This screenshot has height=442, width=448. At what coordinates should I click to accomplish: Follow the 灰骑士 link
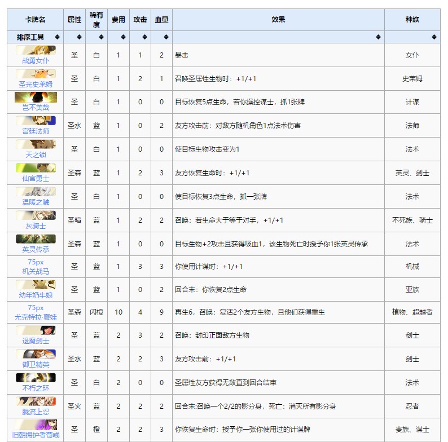36,226
